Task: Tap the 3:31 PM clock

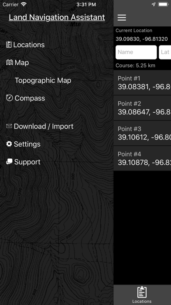Action: (x=86, y=4)
